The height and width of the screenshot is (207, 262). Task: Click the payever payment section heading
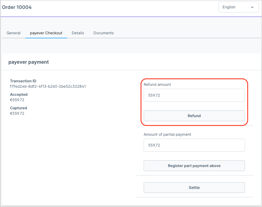click(x=29, y=62)
